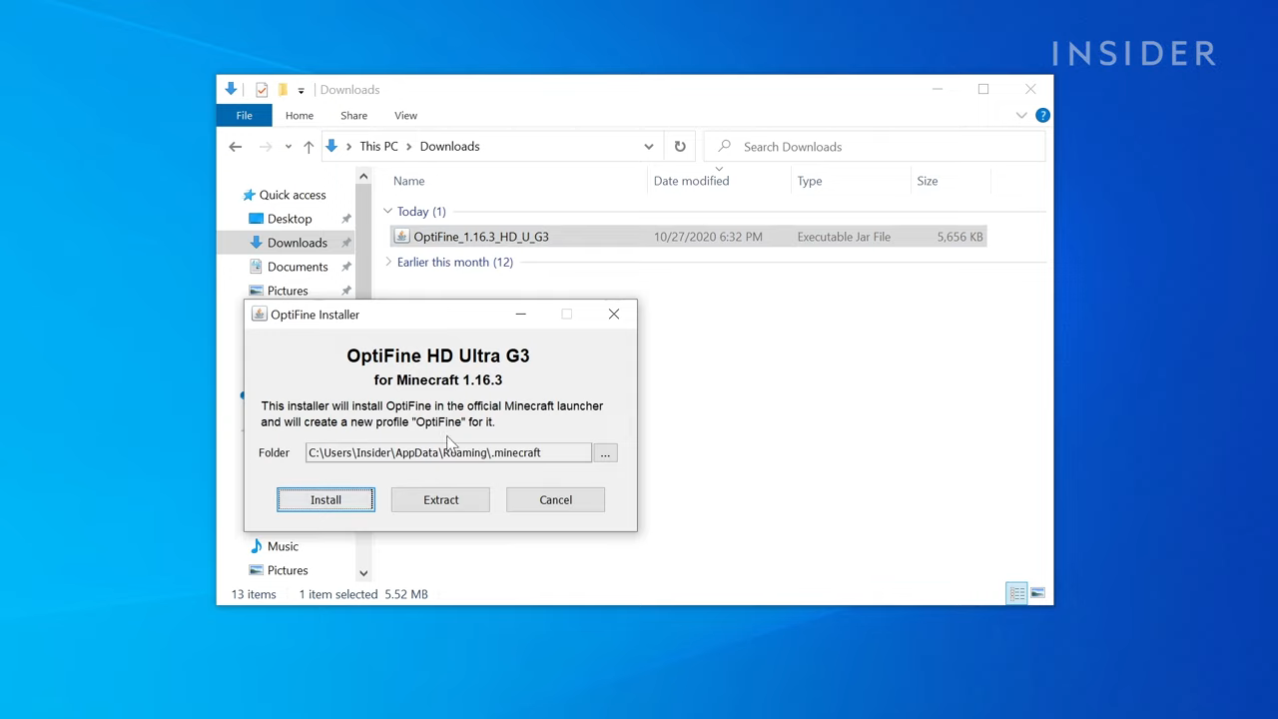Open Downloads in the navigation pane

point(297,243)
